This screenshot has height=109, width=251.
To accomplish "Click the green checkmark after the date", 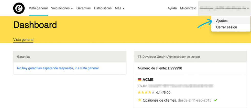I will tap(215, 100).
